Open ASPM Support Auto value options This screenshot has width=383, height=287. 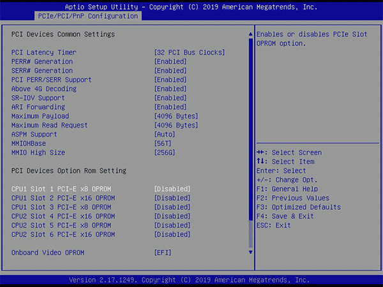click(x=165, y=135)
